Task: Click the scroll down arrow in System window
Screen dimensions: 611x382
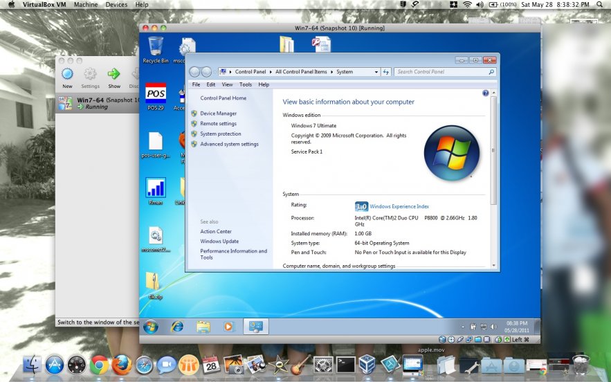Action: point(493,266)
